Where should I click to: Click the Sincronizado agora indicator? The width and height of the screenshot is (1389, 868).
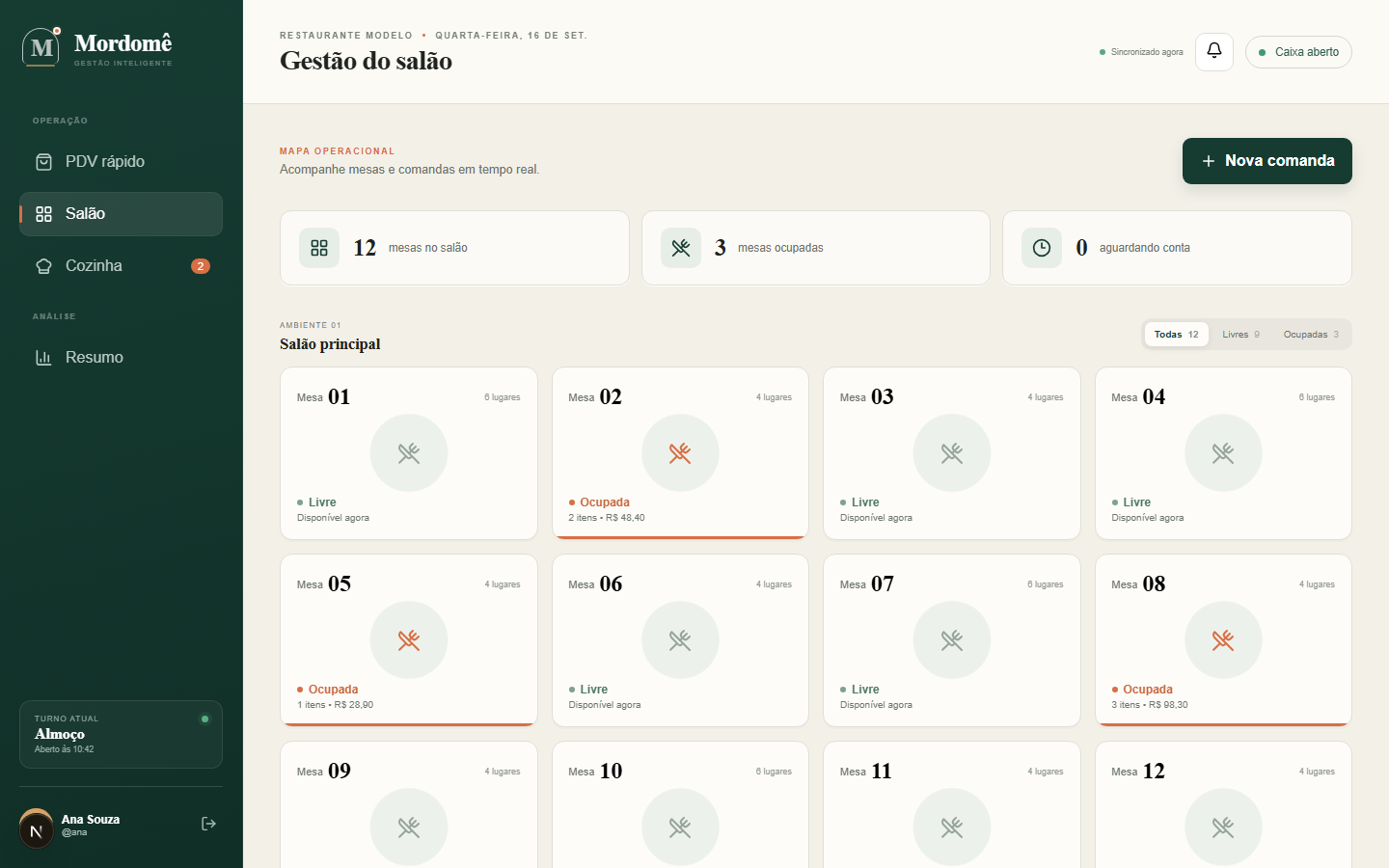coord(1141,52)
